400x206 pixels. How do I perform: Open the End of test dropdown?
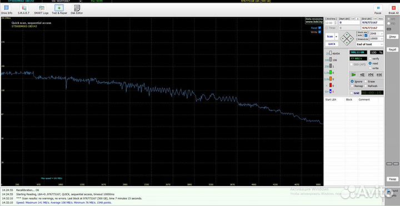click(x=369, y=44)
